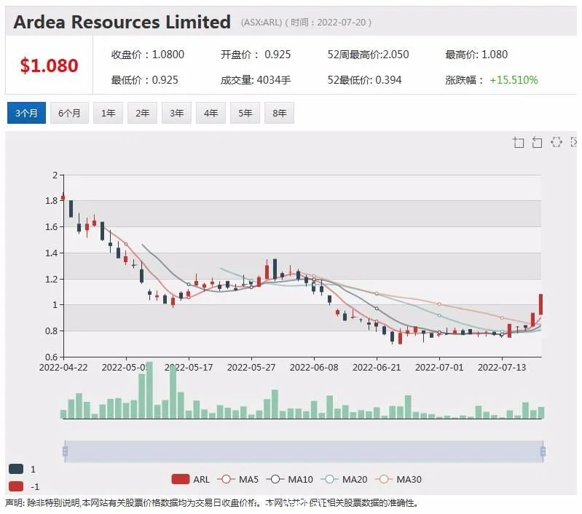The height and width of the screenshot is (514, 582).
Task: Choose the 2年 range tab
Action: [142, 113]
